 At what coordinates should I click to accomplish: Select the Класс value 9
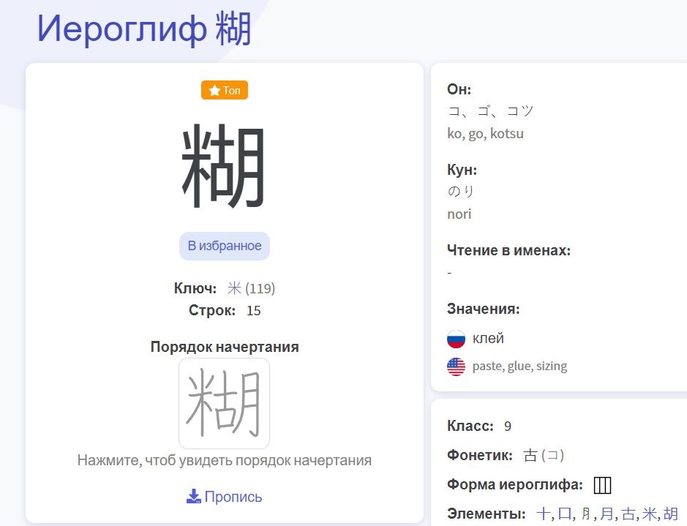[507, 427]
